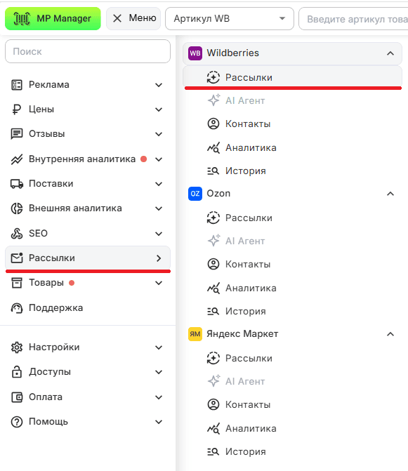Image resolution: width=408 pixels, height=471 pixels.
Task: Collapse the Яндекс Маркет section
Action: [x=390, y=334]
